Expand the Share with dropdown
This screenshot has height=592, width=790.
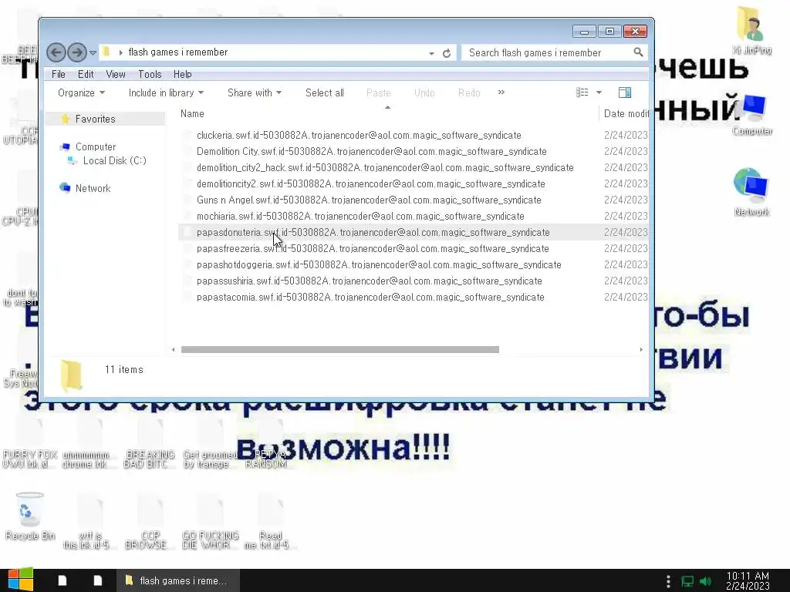(x=255, y=92)
